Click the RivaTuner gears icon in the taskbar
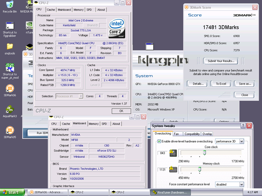 [x=155, y=192]
